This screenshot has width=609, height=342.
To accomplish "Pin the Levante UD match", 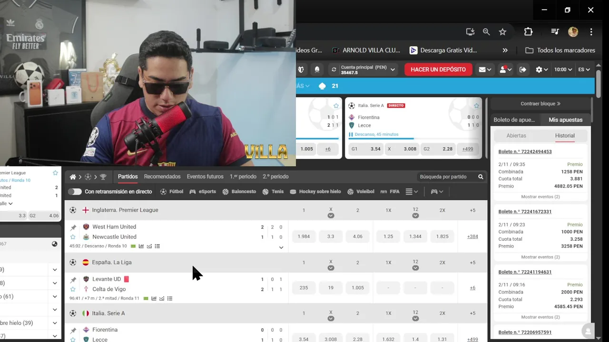I will point(73,279).
